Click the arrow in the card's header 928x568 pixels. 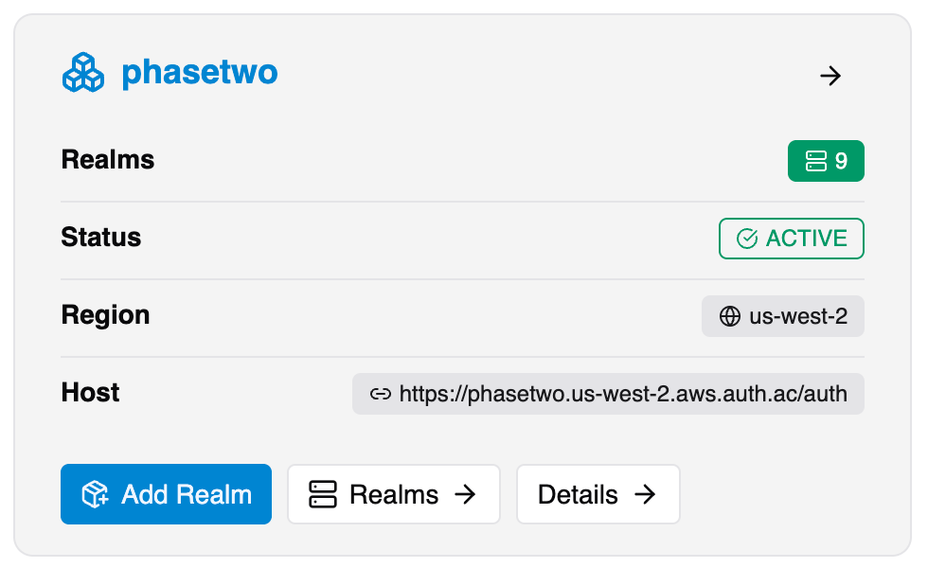830,76
